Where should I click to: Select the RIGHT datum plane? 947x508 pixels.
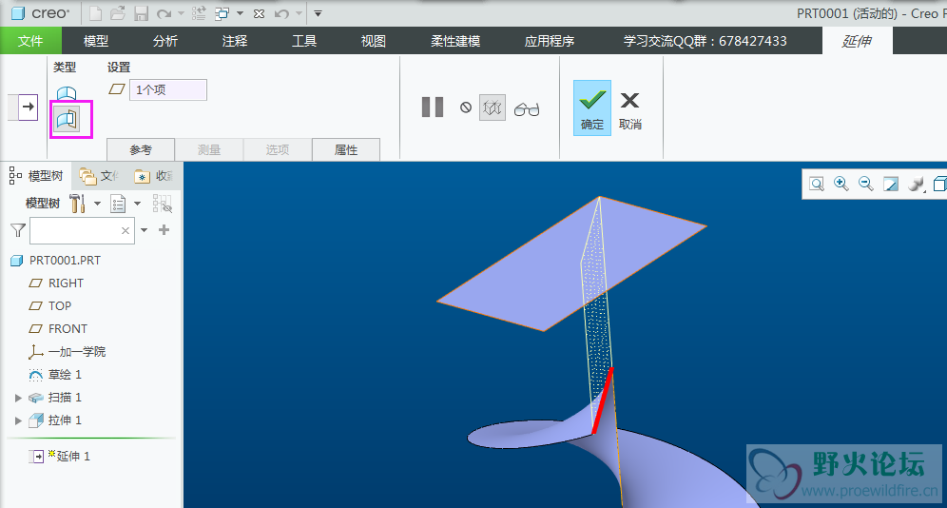click(66, 283)
